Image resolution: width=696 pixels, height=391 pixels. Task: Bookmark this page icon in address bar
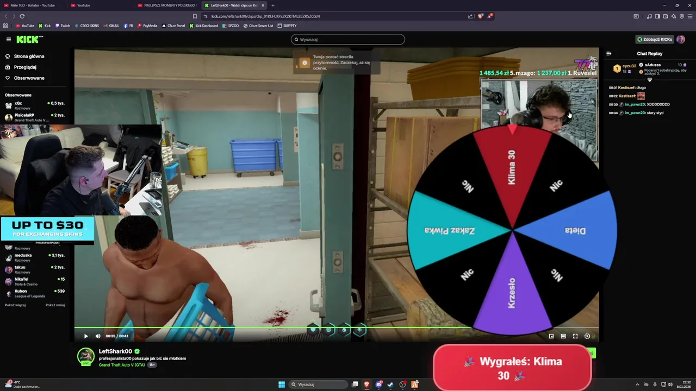195,16
